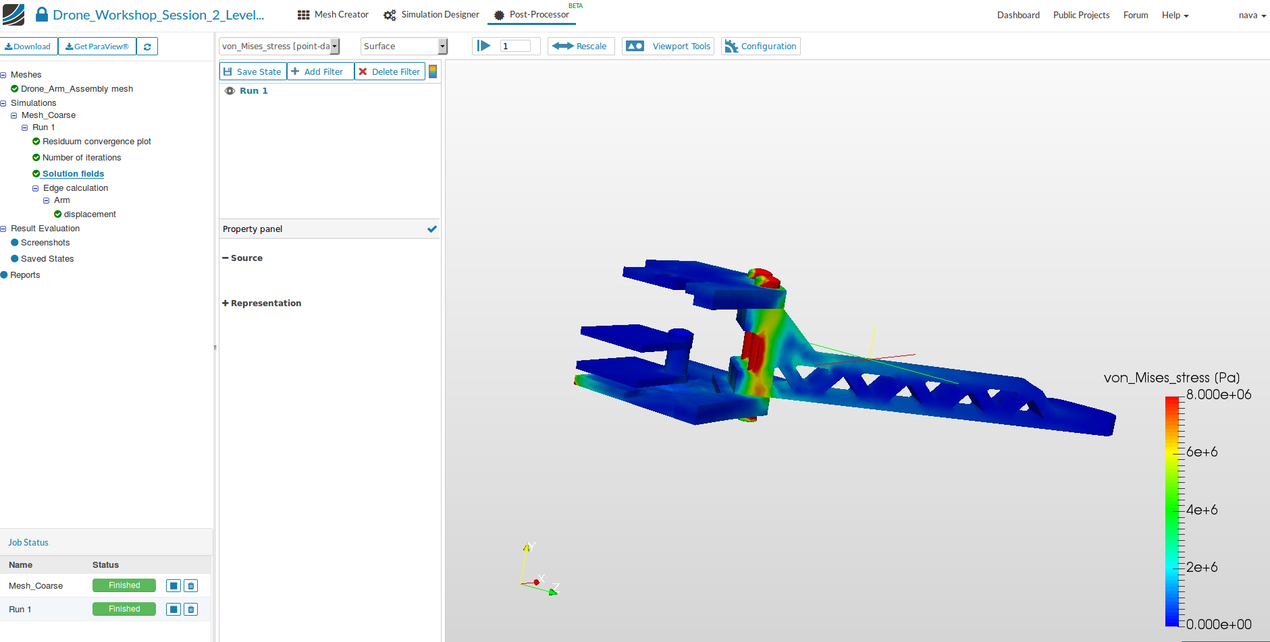Select the displacement tree item

pyautogui.click(x=90, y=214)
